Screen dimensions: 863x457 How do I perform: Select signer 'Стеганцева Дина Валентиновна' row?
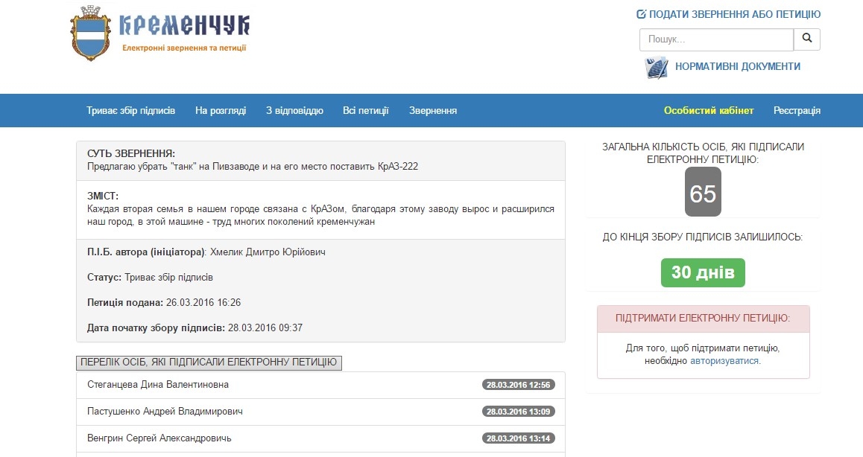pos(158,385)
